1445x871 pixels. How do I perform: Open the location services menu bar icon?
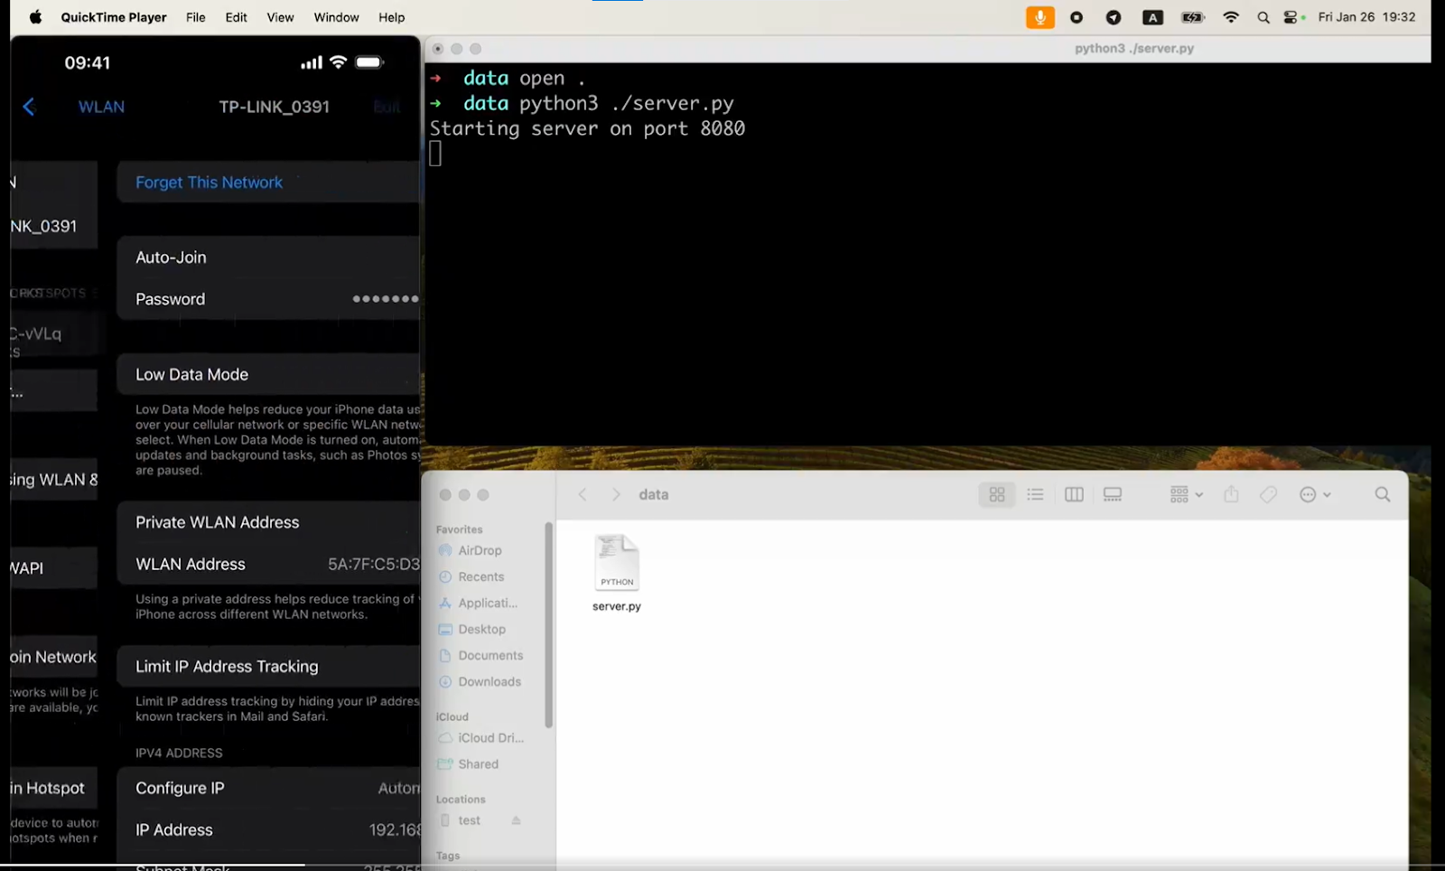coord(1114,17)
